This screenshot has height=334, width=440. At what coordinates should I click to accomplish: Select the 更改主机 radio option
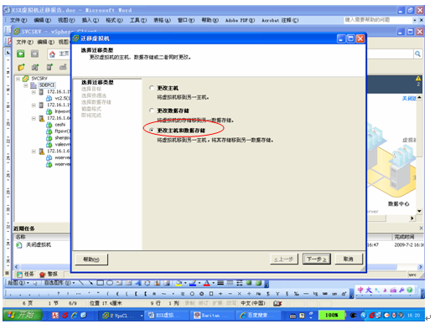(152, 88)
